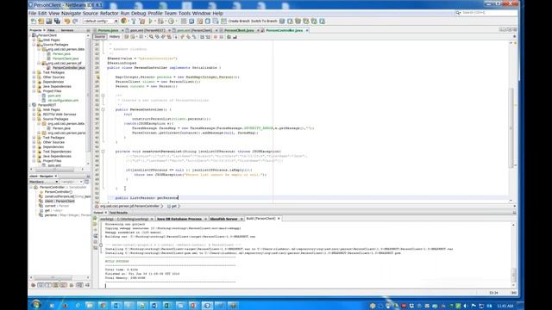The width and height of the screenshot is (552, 310).
Task: Switch to the Test Results tab
Action: pyautogui.click(x=118, y=213)
